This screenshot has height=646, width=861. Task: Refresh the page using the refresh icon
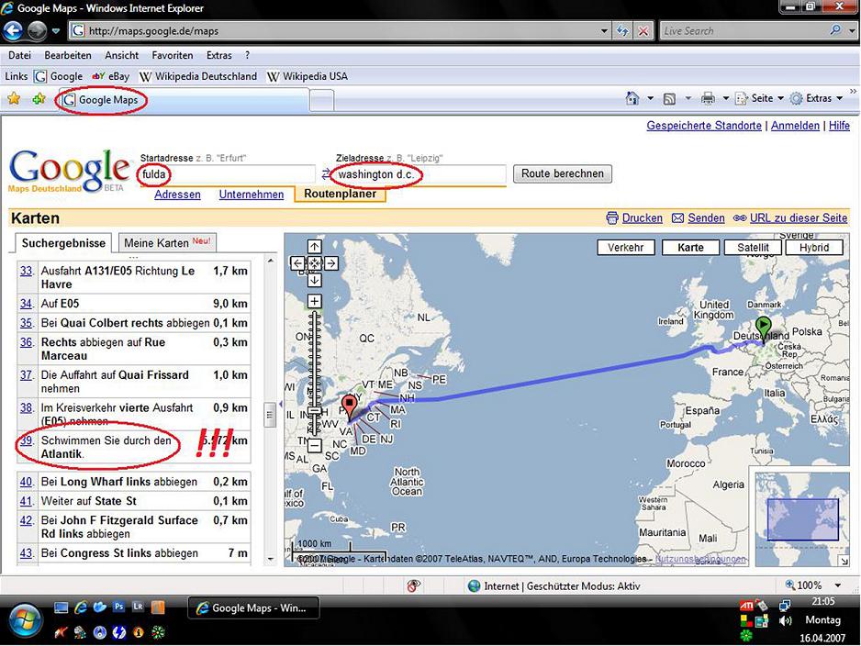tap(622, 31)
